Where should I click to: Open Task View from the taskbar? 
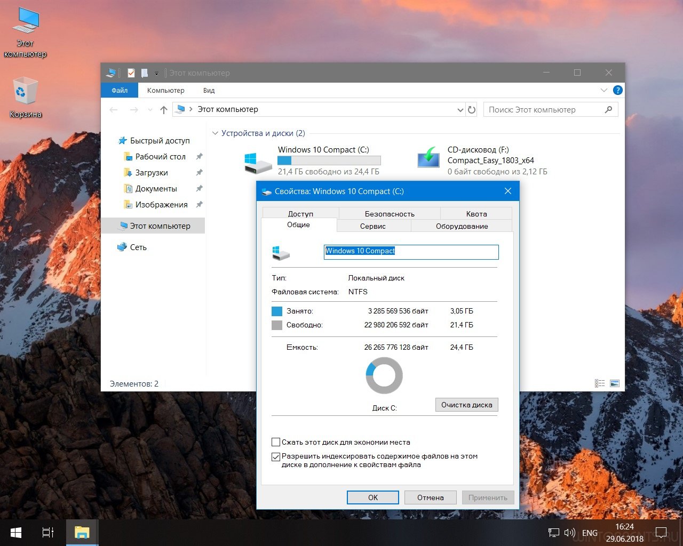[x=48, y=532]
